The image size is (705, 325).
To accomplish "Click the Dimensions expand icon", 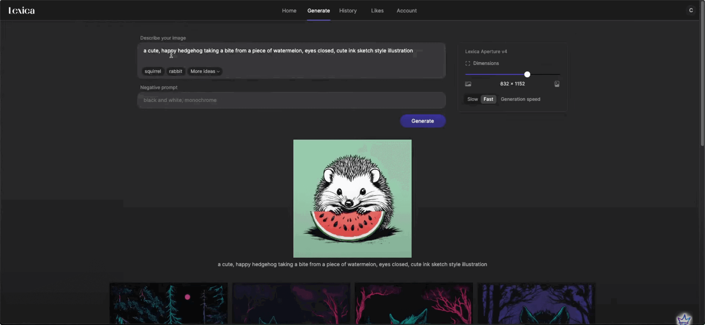I will [x=468, y=63].
